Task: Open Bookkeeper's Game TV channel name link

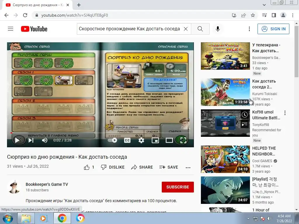Action: (47, 184)
